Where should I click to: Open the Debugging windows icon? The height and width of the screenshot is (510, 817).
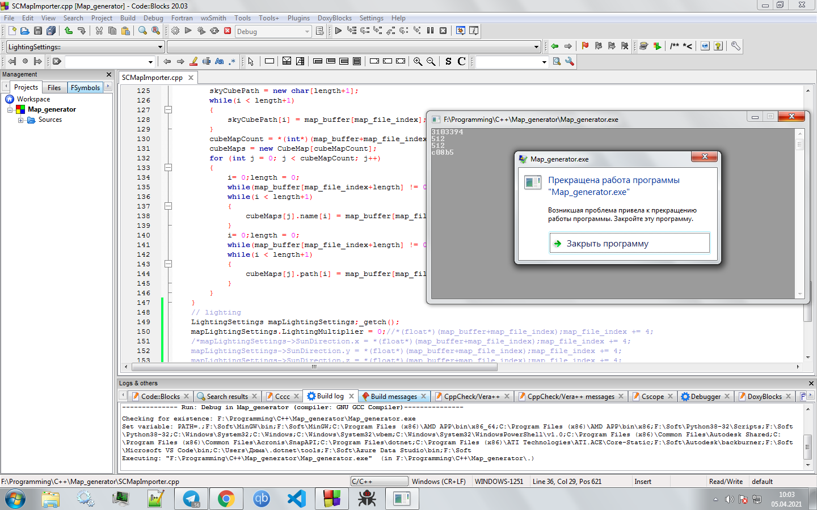coord(461,31)
